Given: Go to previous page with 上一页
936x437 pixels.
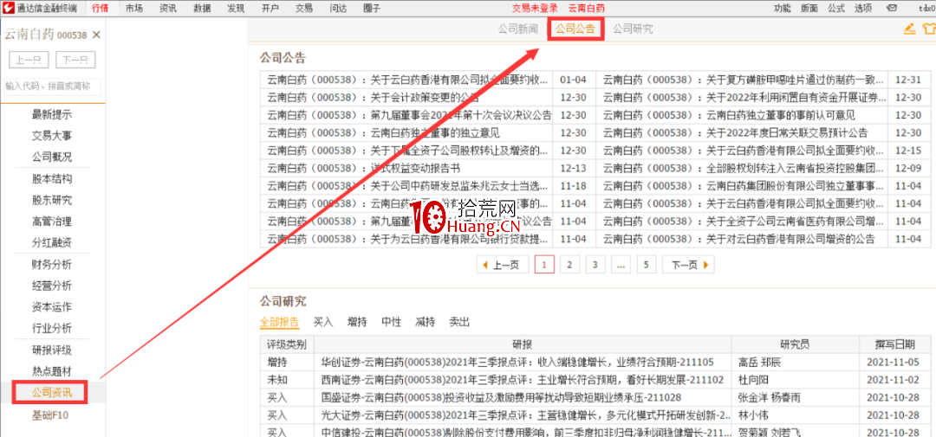Looking at the screenshot, I should pyautogui.click(x=502, y=265).
